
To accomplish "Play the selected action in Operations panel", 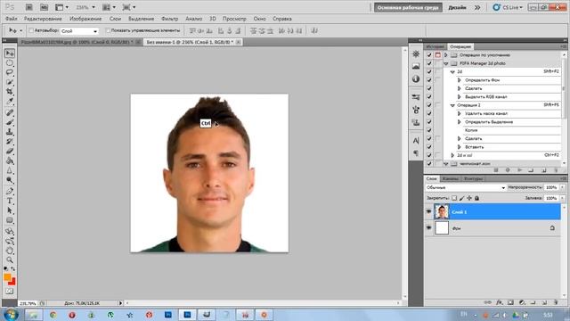I will 519,170.
